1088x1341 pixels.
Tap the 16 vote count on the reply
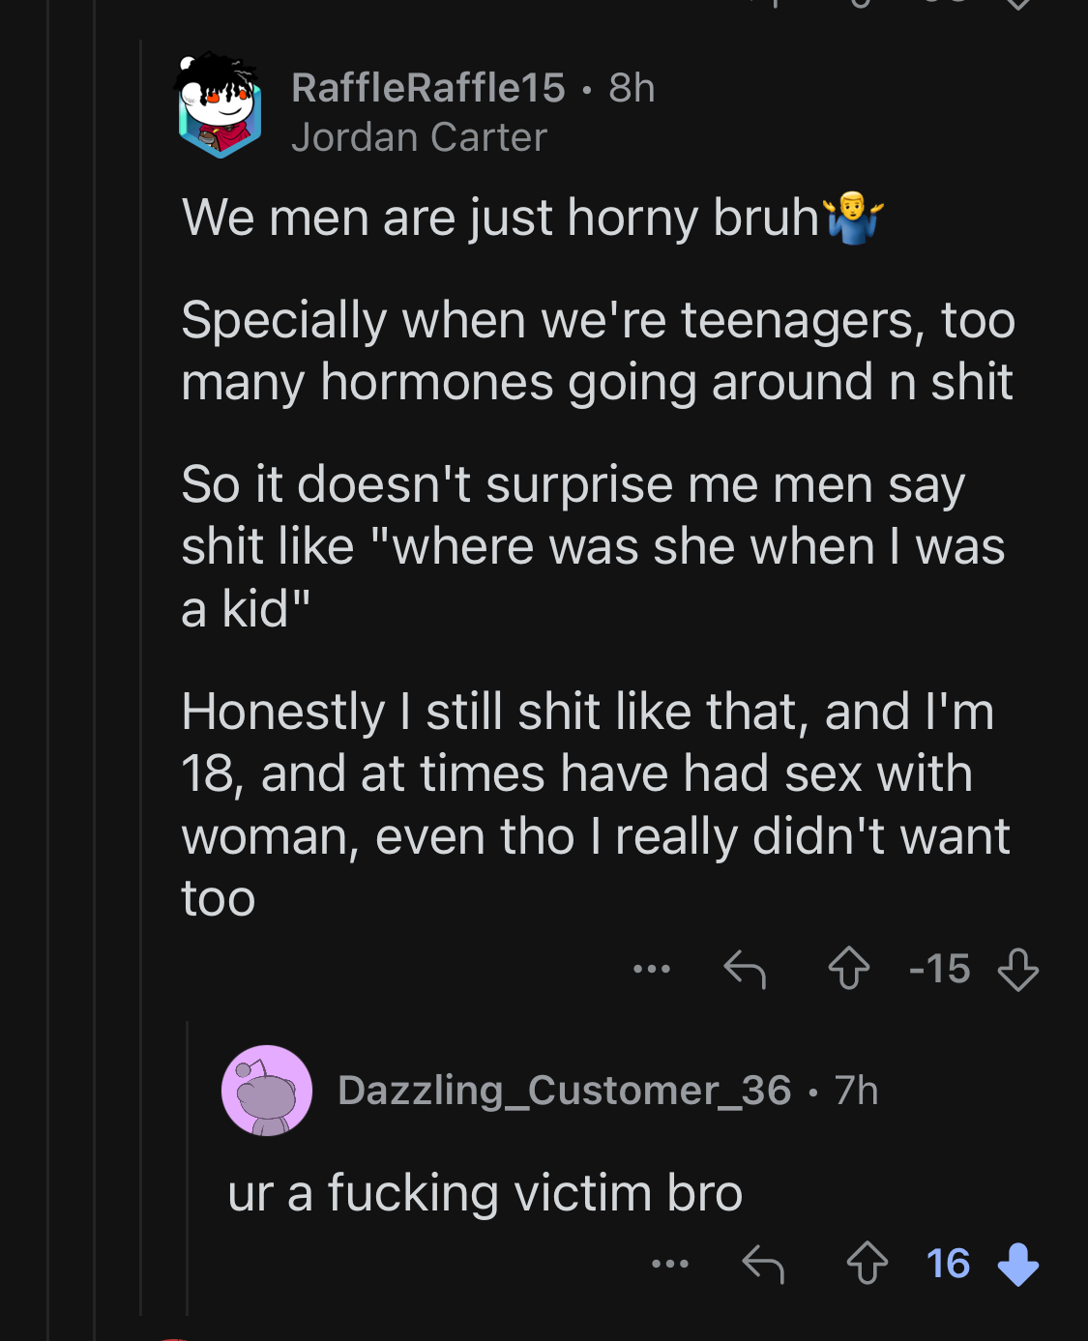pos(948,1264)
